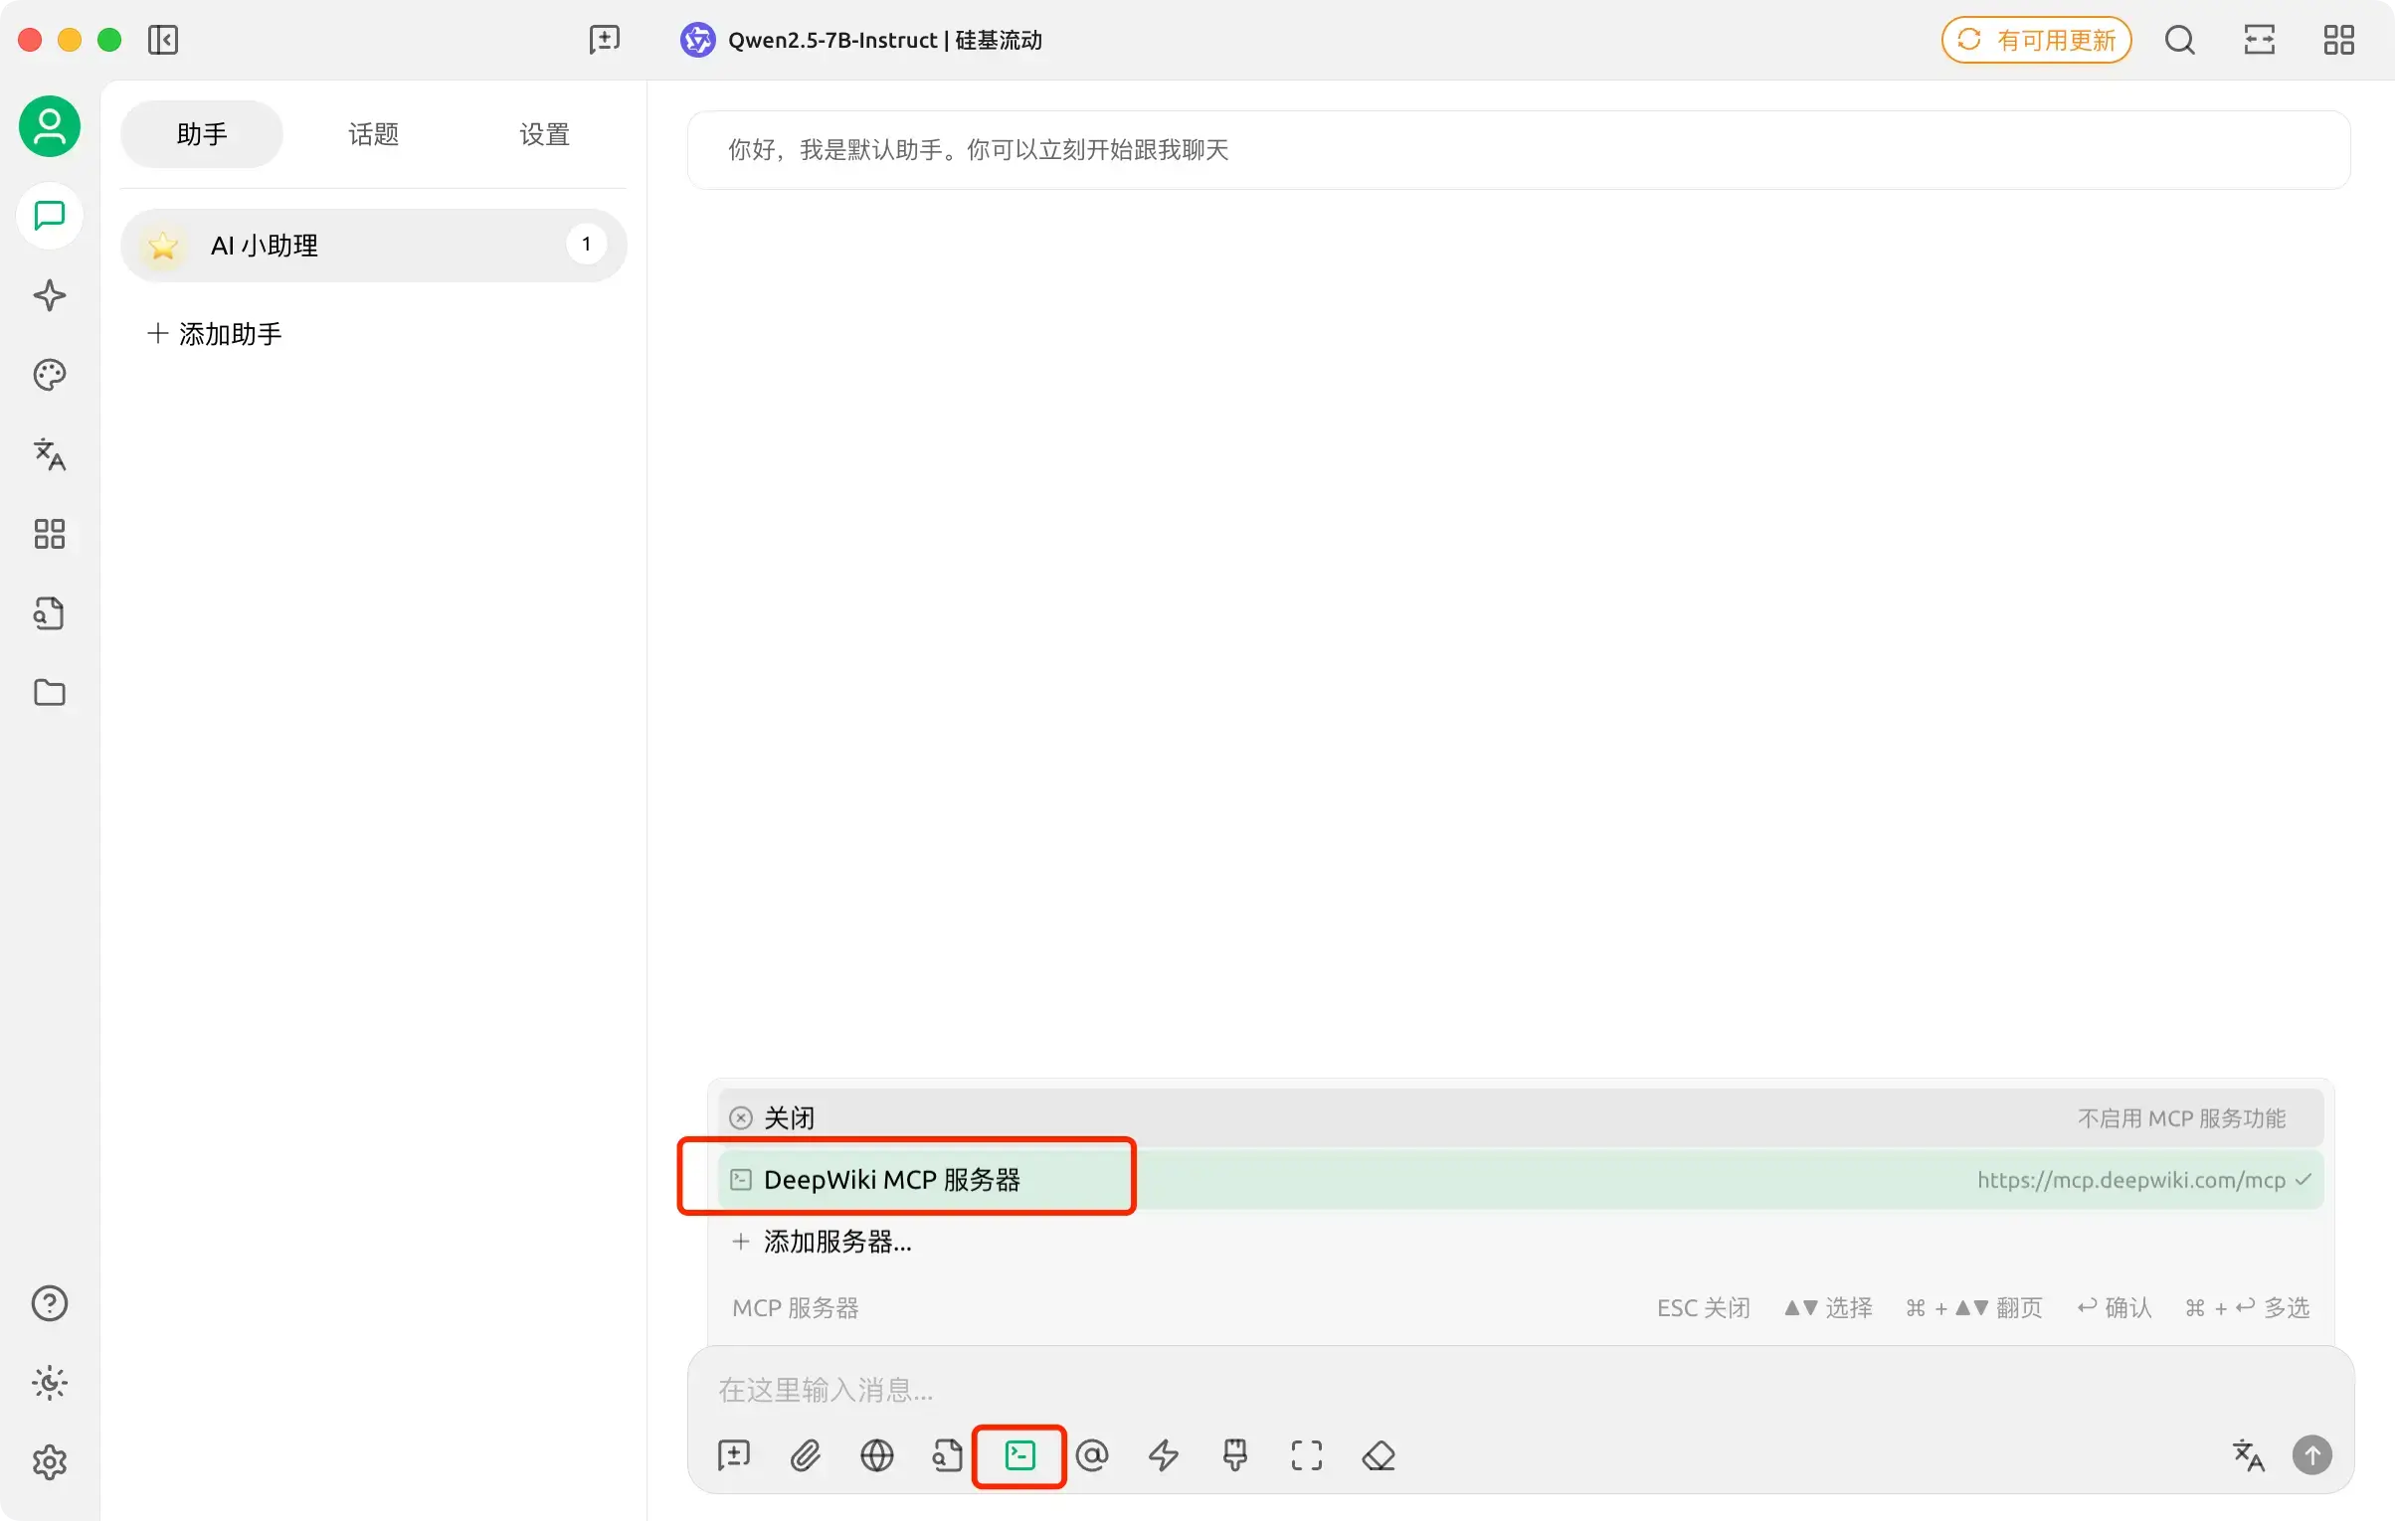
Task: Toggle DeepWiki MCP server selection
Action: [x=1521, y=1180]
